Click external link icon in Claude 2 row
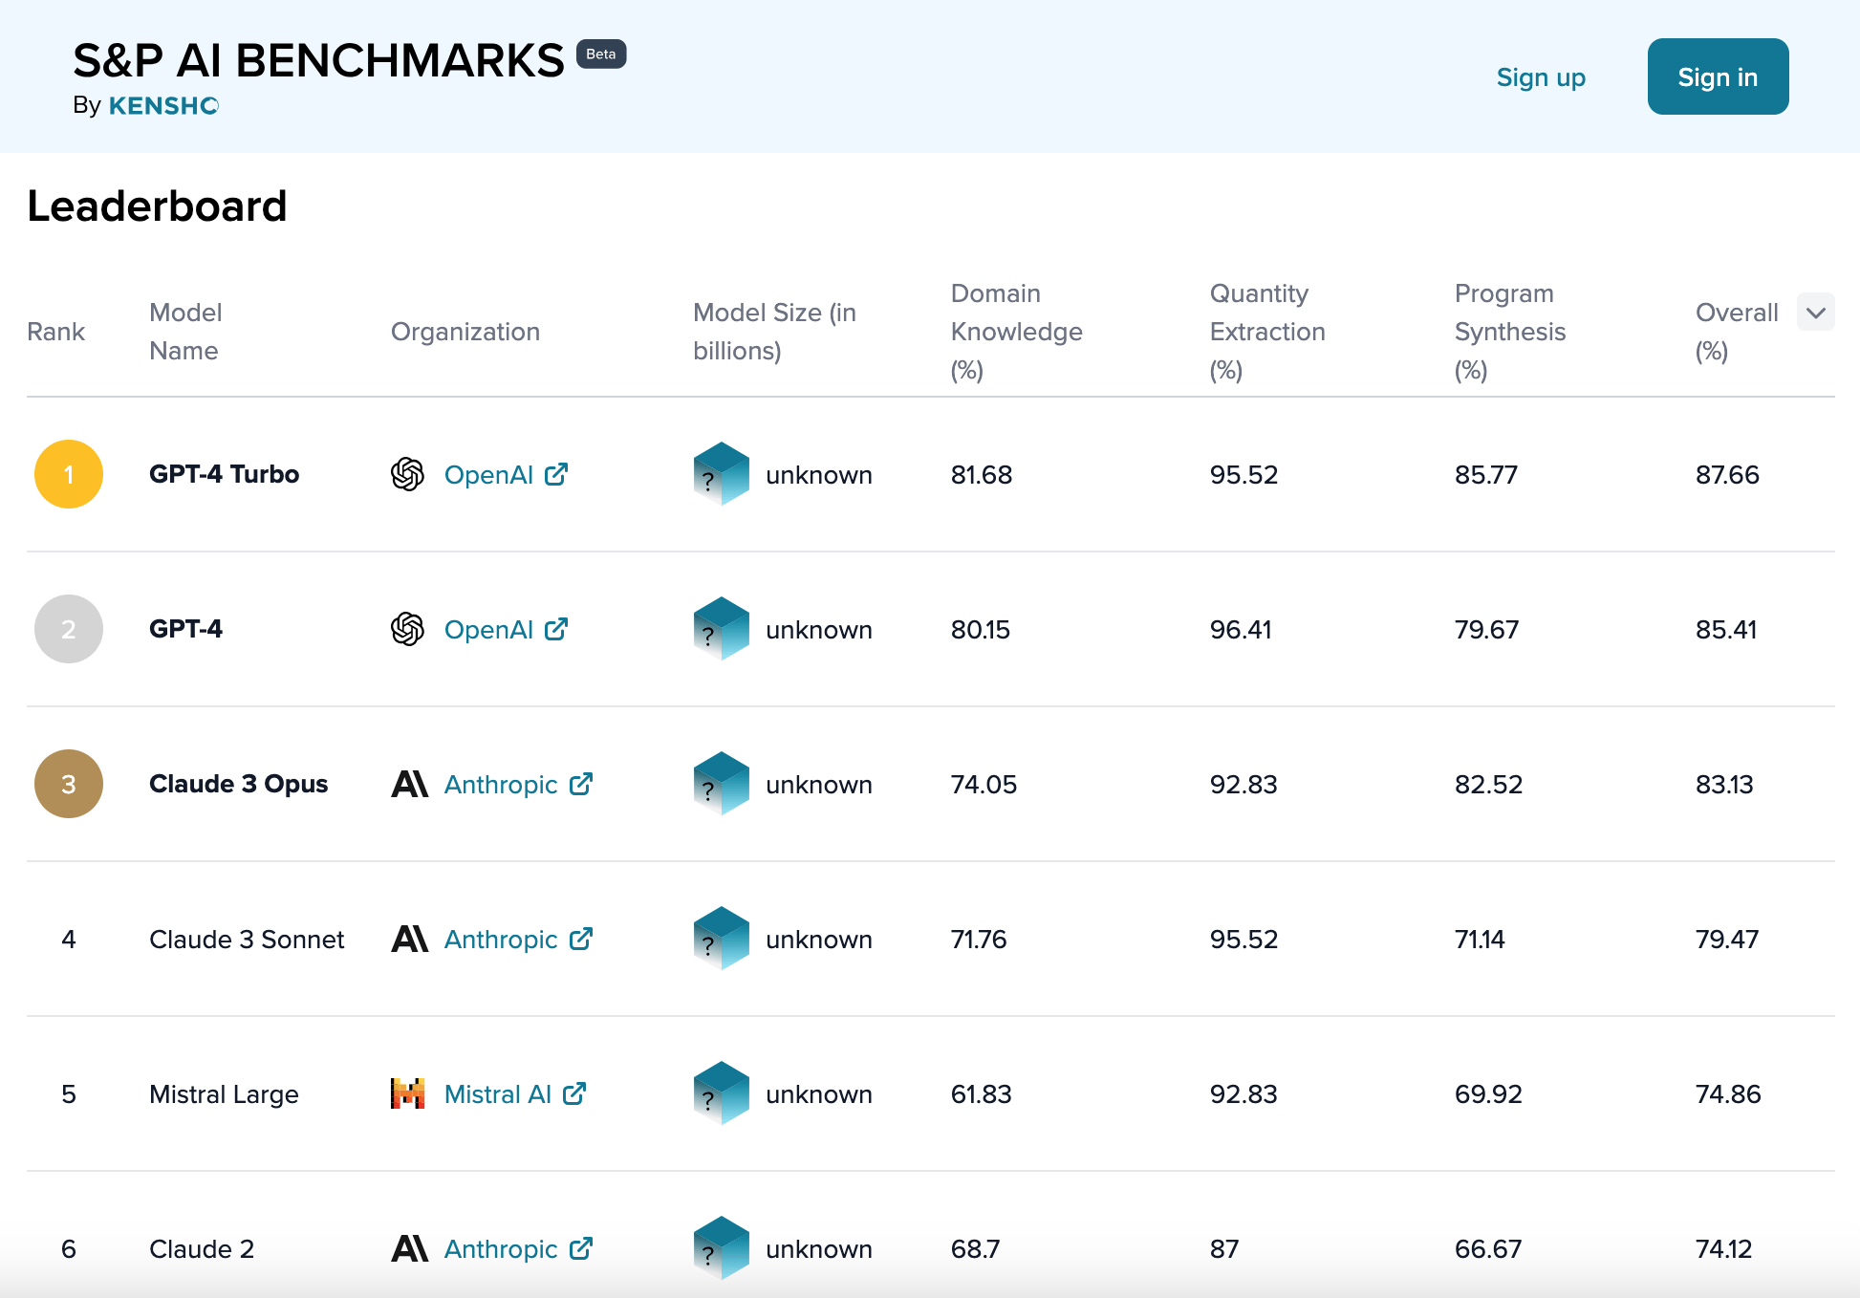This screenshot has height=1298, width=1860. [x=581, y=1248]
